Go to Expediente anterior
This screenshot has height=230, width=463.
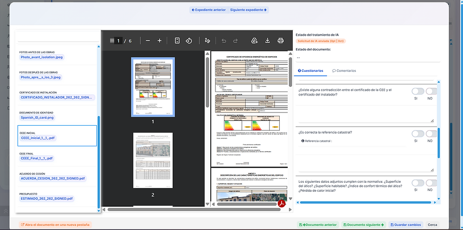pos(209,10)
